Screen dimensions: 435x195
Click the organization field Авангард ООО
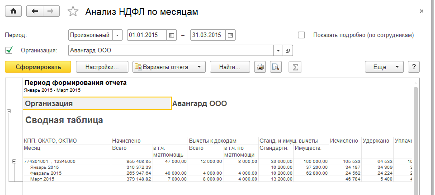click(x=171, y=51)
